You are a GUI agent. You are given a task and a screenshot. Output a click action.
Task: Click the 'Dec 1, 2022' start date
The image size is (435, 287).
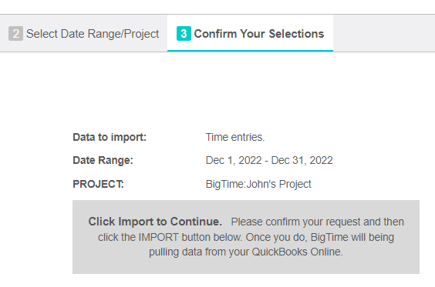(x=234, y=161)
